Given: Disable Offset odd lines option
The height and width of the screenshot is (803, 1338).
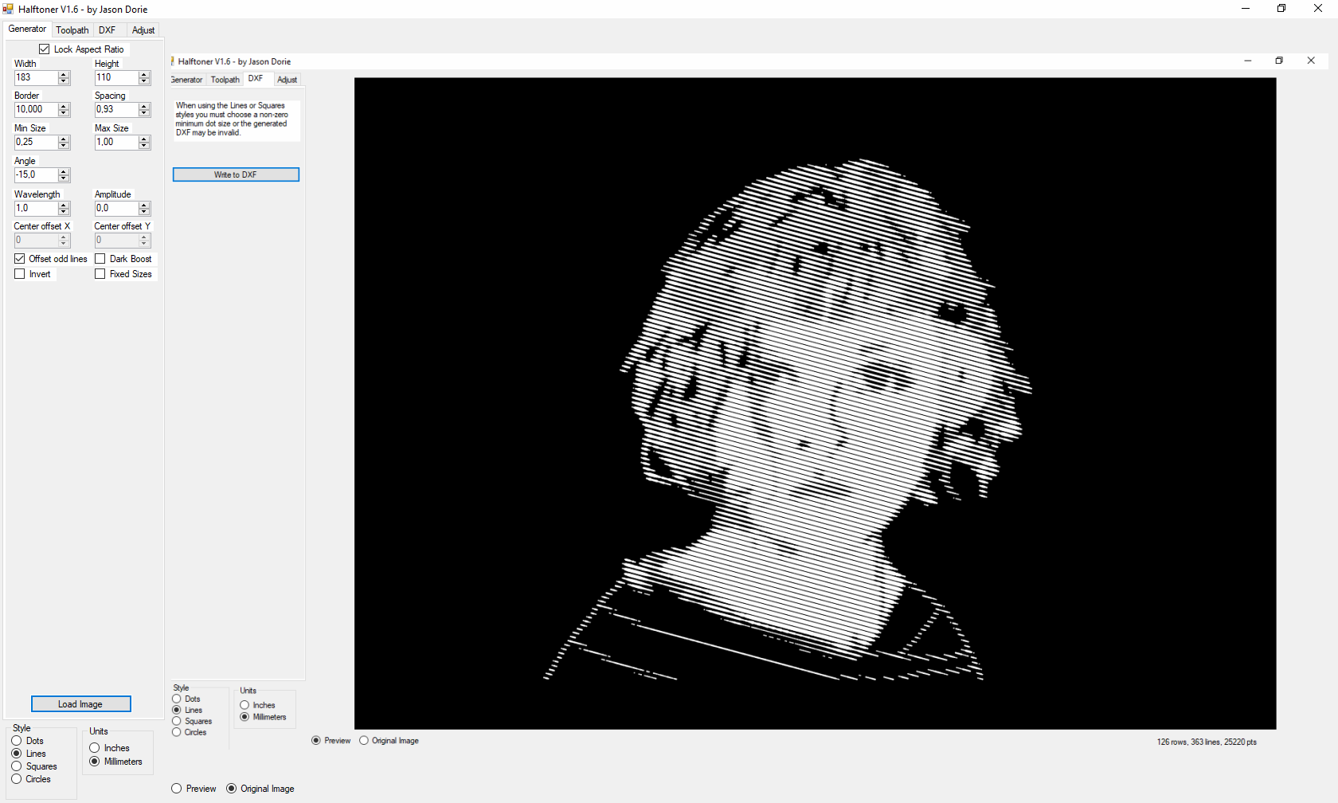Looking at the screenshot, I should 20,259.
